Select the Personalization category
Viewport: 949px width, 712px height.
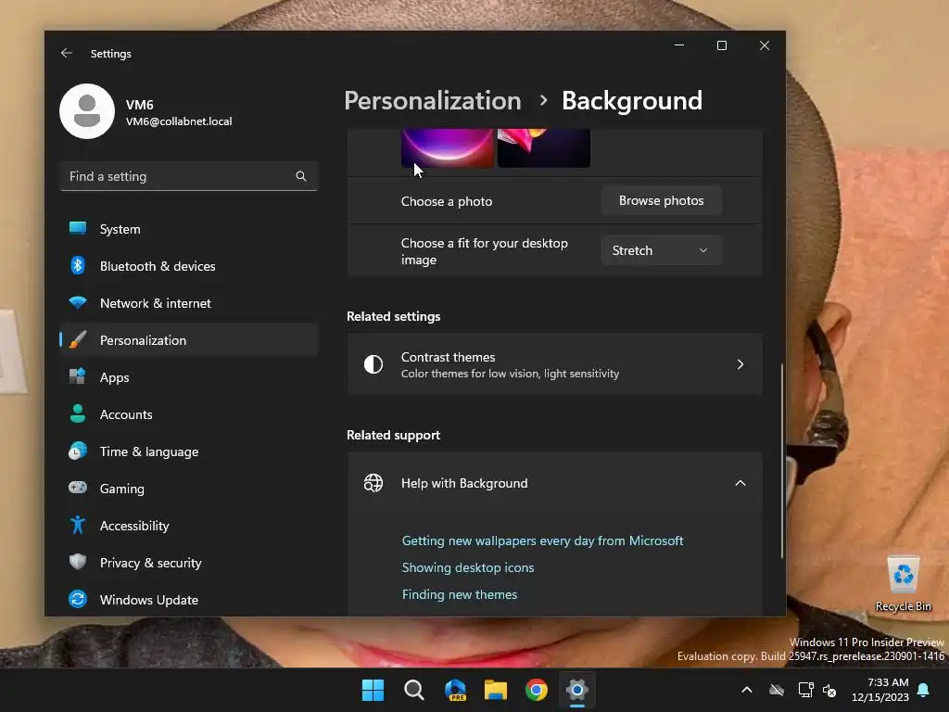click(189, 340)
